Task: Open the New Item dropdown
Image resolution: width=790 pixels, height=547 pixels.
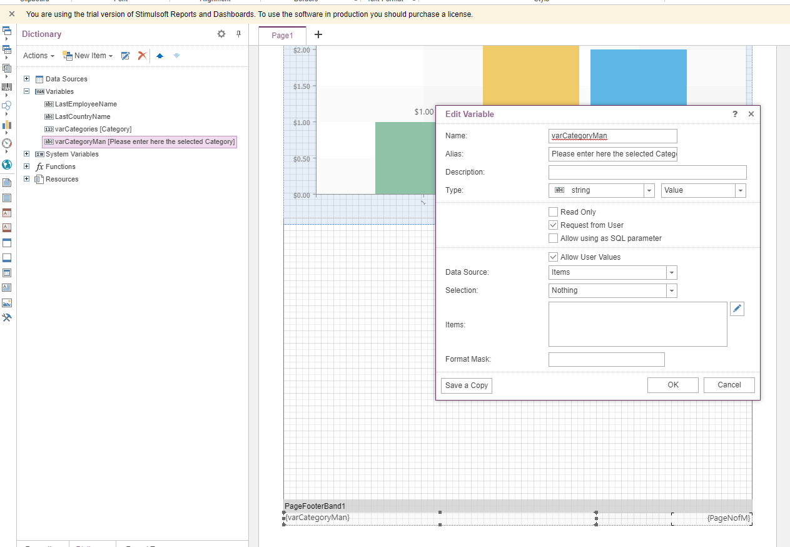Action: pyautogui.click(x=88, y=56)
